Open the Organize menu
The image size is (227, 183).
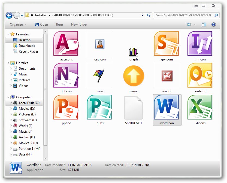pyautogui.click(x=17, y=25)
